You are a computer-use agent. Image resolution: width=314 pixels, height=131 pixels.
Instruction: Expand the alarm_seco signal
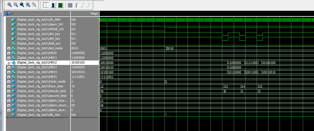click(x=9, y=110)
